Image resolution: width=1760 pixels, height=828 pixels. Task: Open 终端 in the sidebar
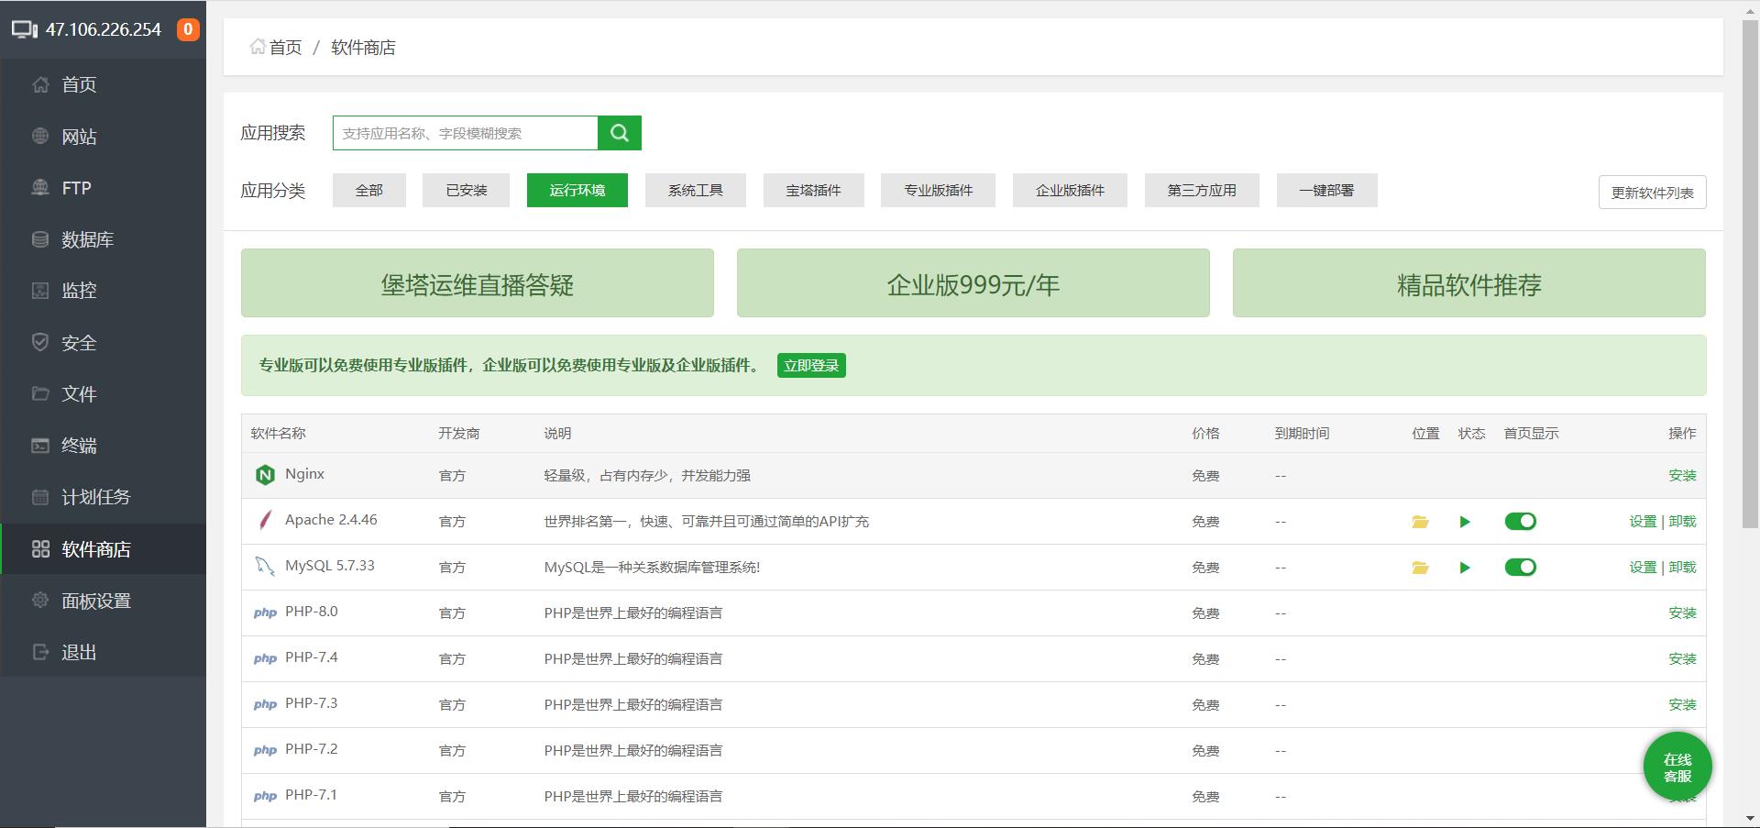103,446
